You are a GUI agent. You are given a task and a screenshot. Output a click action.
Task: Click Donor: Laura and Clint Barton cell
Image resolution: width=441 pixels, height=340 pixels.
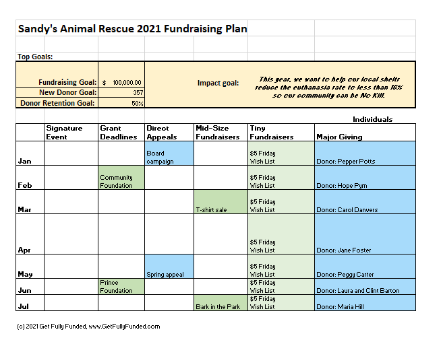coord(365,287)
